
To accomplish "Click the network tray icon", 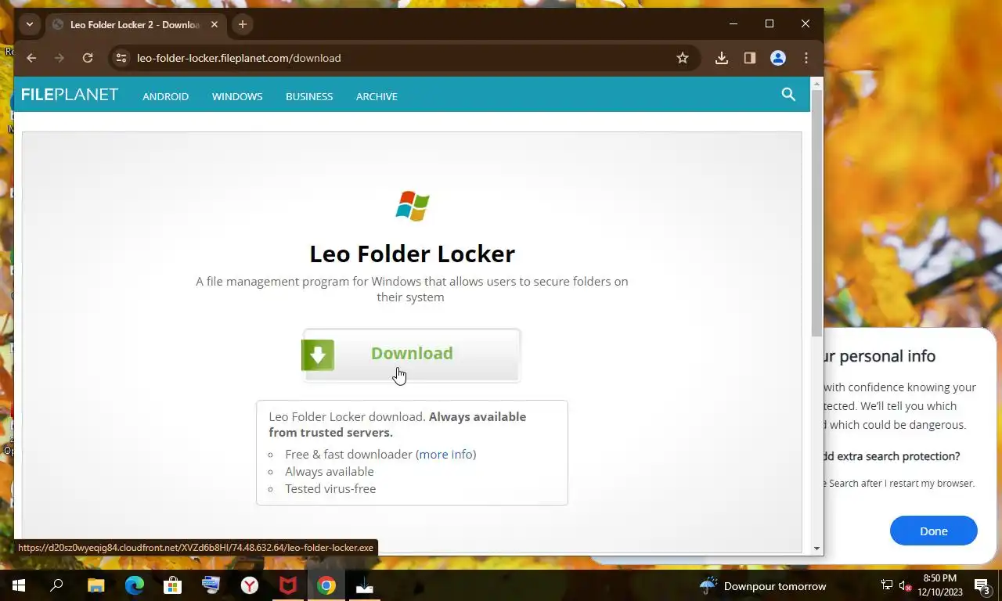I will (x=886, y=585).
